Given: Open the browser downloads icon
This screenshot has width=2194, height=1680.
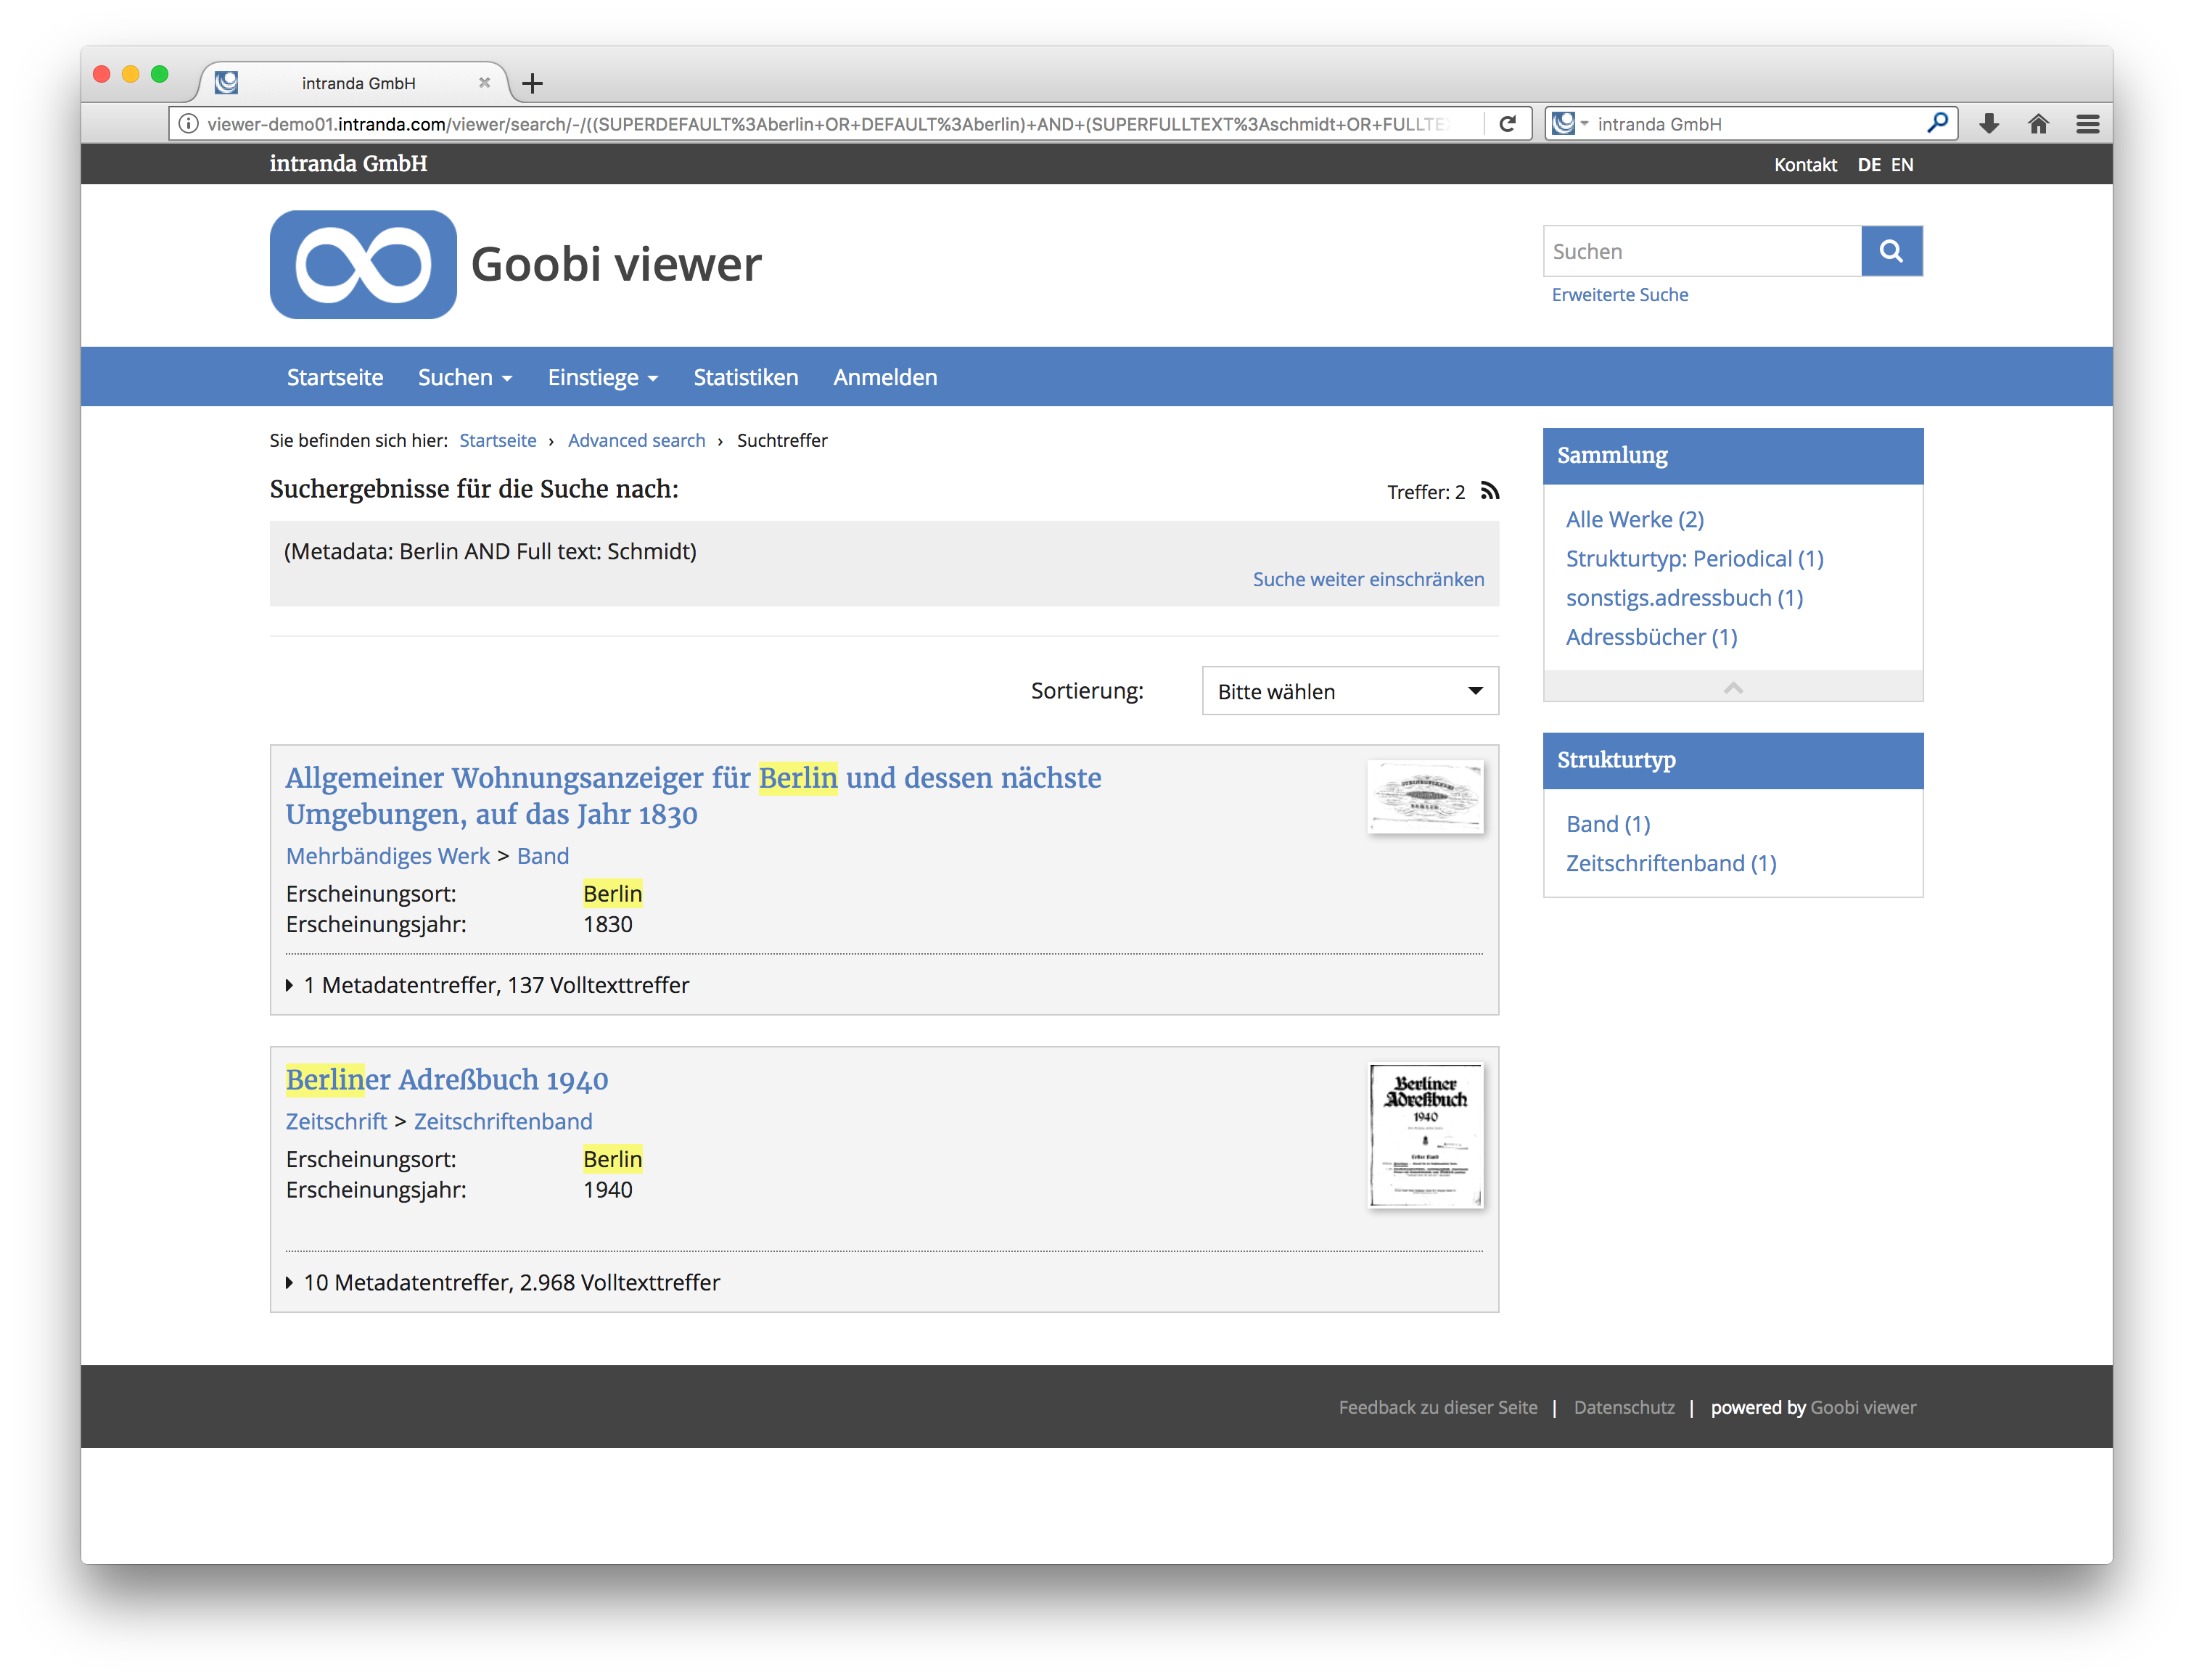Looking at the screenshot, I should tap(1989, 123).
